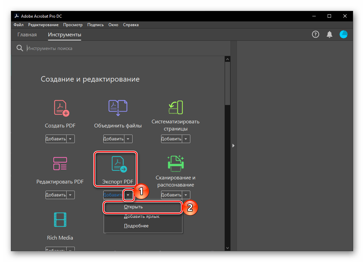Click the scrollbar down arrow
Screen dimensions: 364x262
[x=227, y=248]
